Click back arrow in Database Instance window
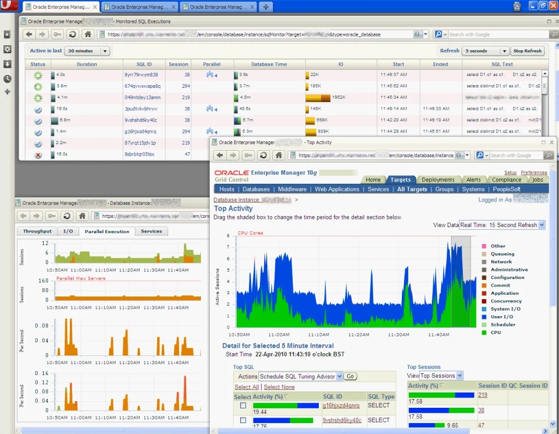559x434 pixels. [23, 216]
